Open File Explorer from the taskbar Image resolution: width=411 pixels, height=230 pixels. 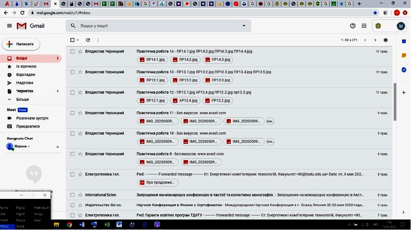tap(56, 225)
